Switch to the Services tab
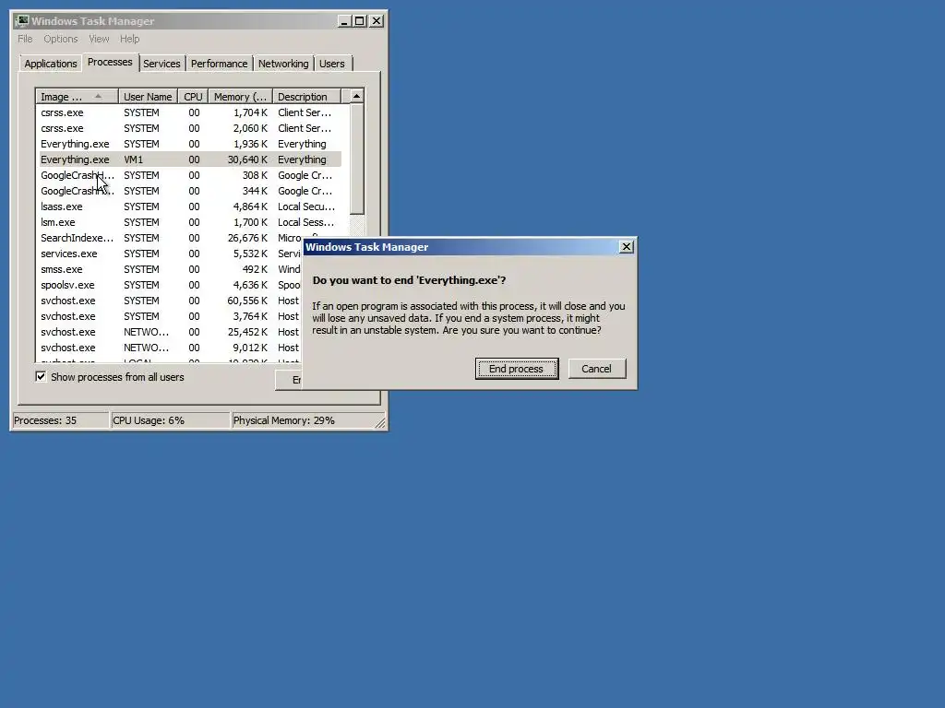Image resolution: width=945 pixels, height=708 pixels. (x=161, y=64)
